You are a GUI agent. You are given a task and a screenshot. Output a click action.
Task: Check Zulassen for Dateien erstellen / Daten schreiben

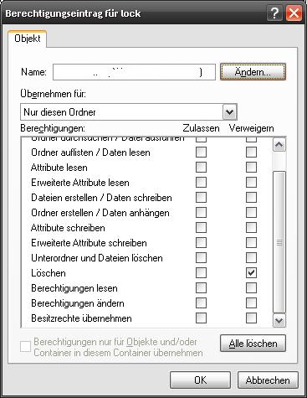(201, 198)
